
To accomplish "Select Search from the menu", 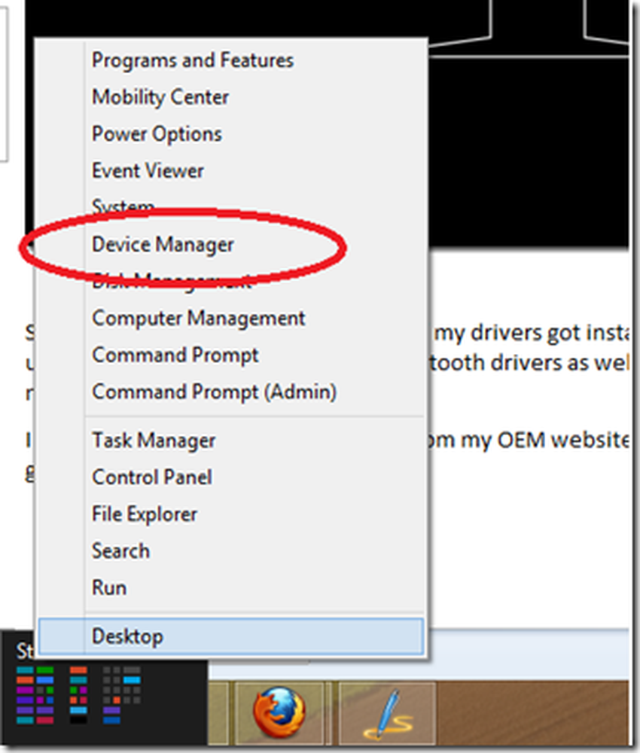I will point(120,551).
